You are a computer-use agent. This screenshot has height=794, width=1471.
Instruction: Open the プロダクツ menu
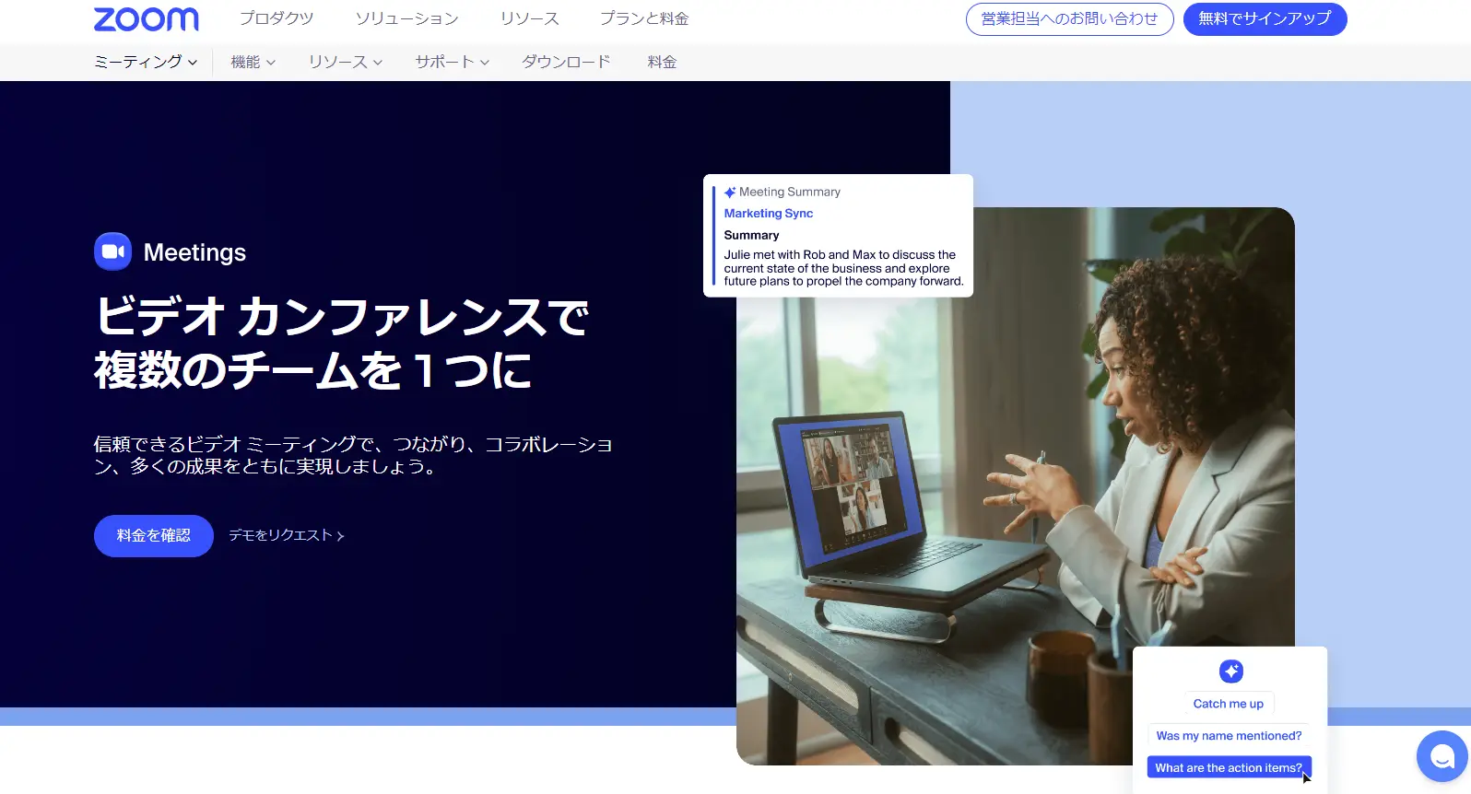tap(277, 18)
